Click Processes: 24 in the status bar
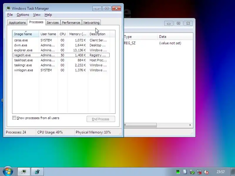 [16, 132]
